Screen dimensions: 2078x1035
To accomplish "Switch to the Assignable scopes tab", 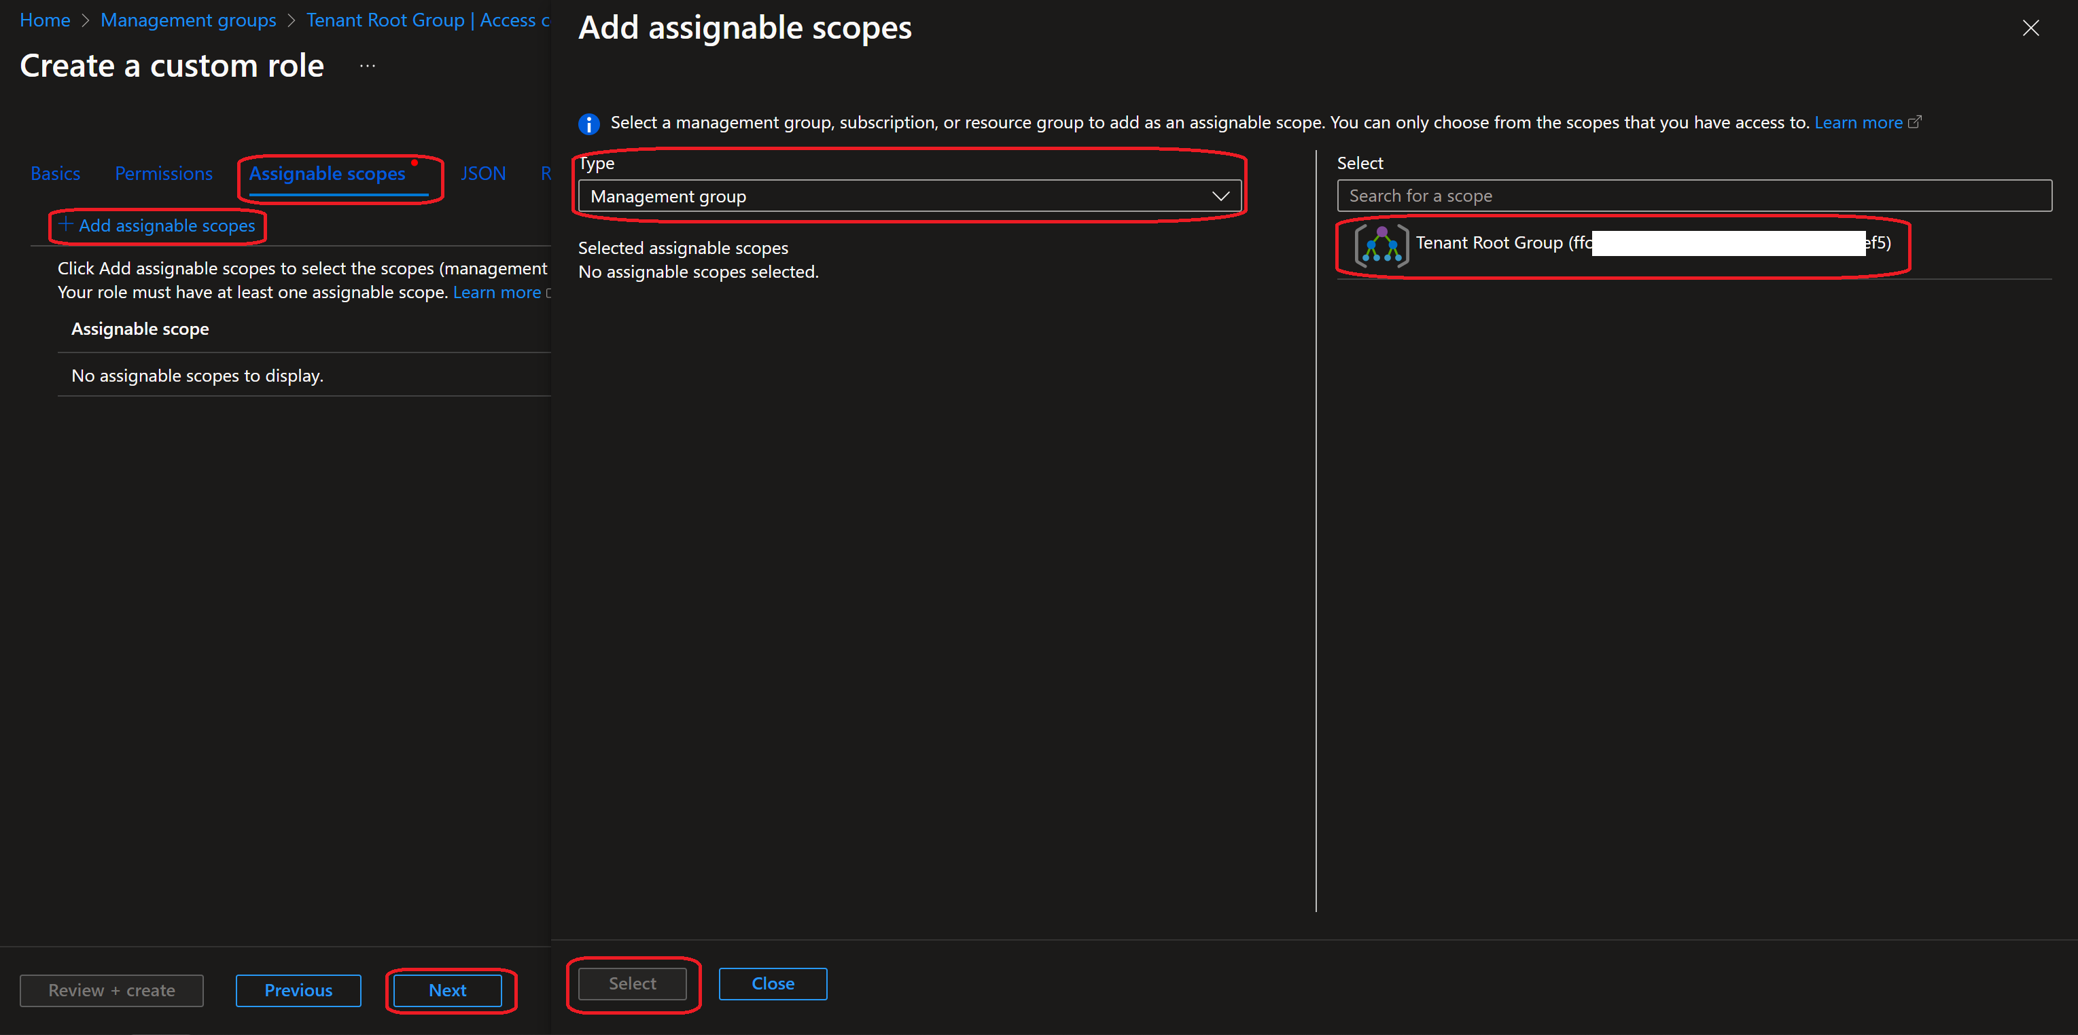I will [327, 172].
